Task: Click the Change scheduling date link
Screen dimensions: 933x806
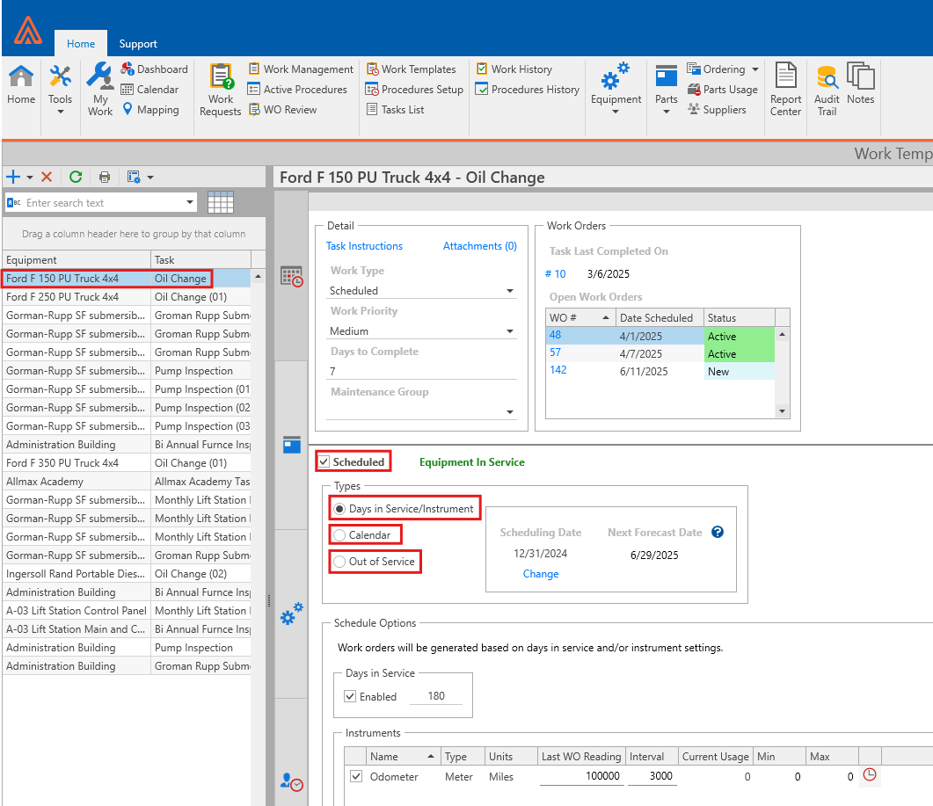Action: (x=541, y=574)
